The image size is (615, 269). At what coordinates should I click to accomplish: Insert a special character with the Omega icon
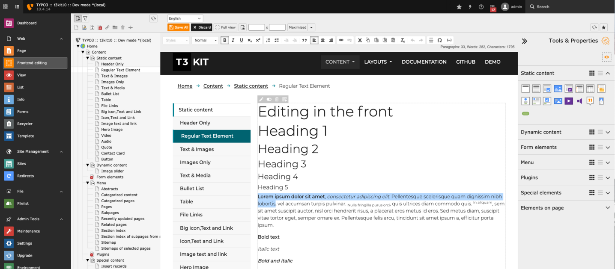coord(439,40)
